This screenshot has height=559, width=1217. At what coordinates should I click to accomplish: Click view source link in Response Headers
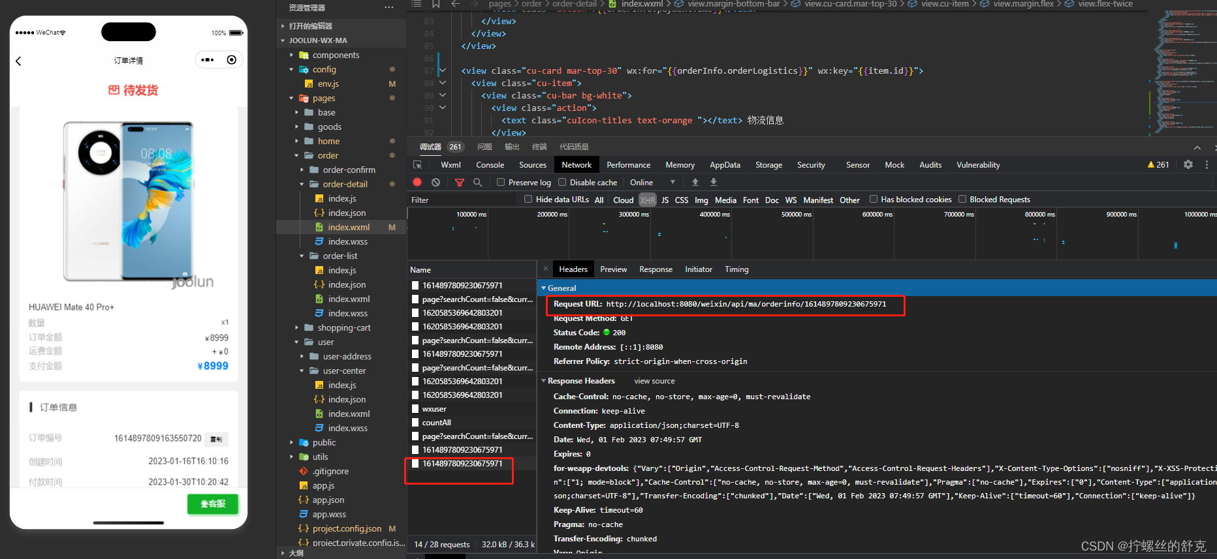tap(654, 381)
